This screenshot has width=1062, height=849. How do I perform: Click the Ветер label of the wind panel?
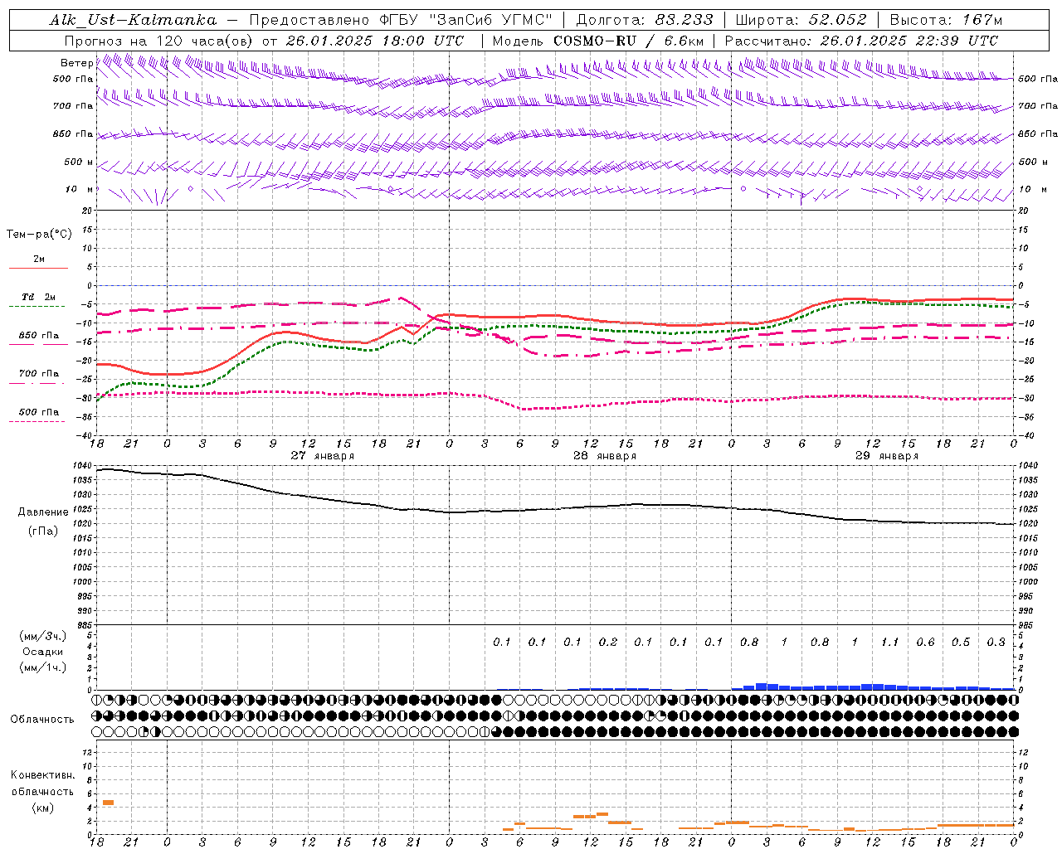click(x=76, y=63)
